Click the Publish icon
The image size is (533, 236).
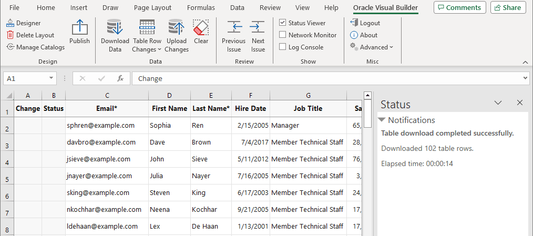pyautogui.click(x=79, y=27)
